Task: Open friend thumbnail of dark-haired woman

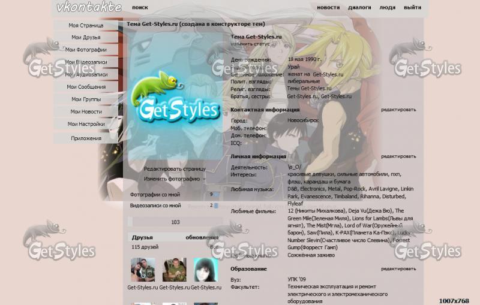Action: point(205,270)
